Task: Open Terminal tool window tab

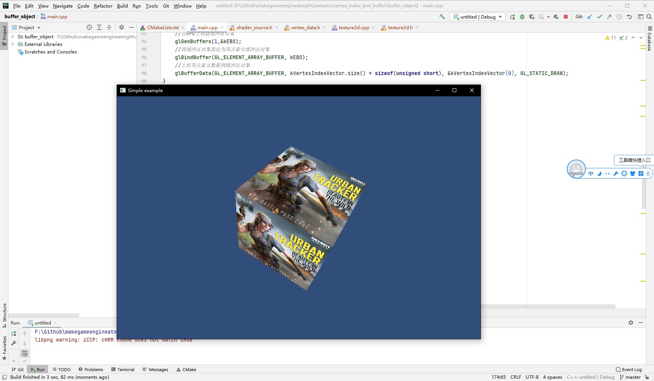Action: 123,370
